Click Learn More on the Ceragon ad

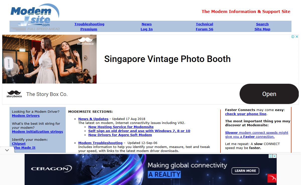pyautogui.click(x=245, y=171)
